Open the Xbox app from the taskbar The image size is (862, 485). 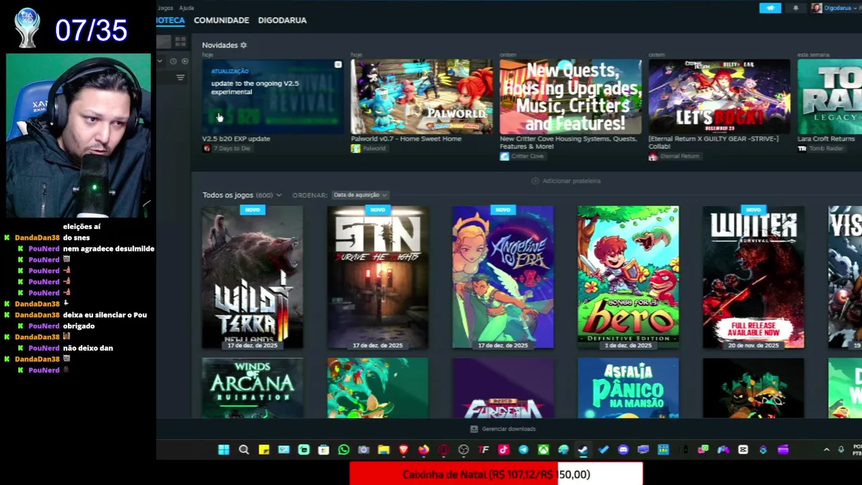pyautogui.click(x=543, y=450)
